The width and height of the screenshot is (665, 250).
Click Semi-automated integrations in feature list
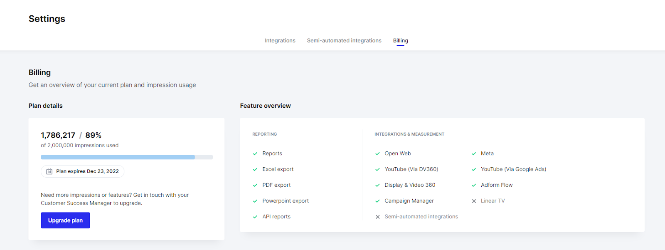click(421, 217)
